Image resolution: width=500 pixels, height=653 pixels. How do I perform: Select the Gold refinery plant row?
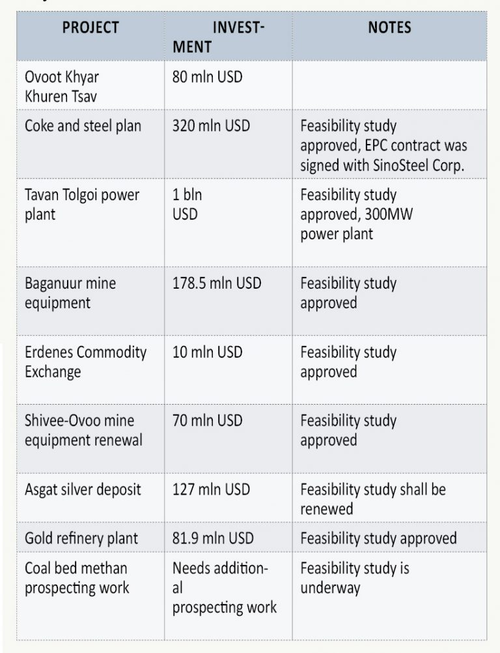pyautogui.click(x=252, y=537)
